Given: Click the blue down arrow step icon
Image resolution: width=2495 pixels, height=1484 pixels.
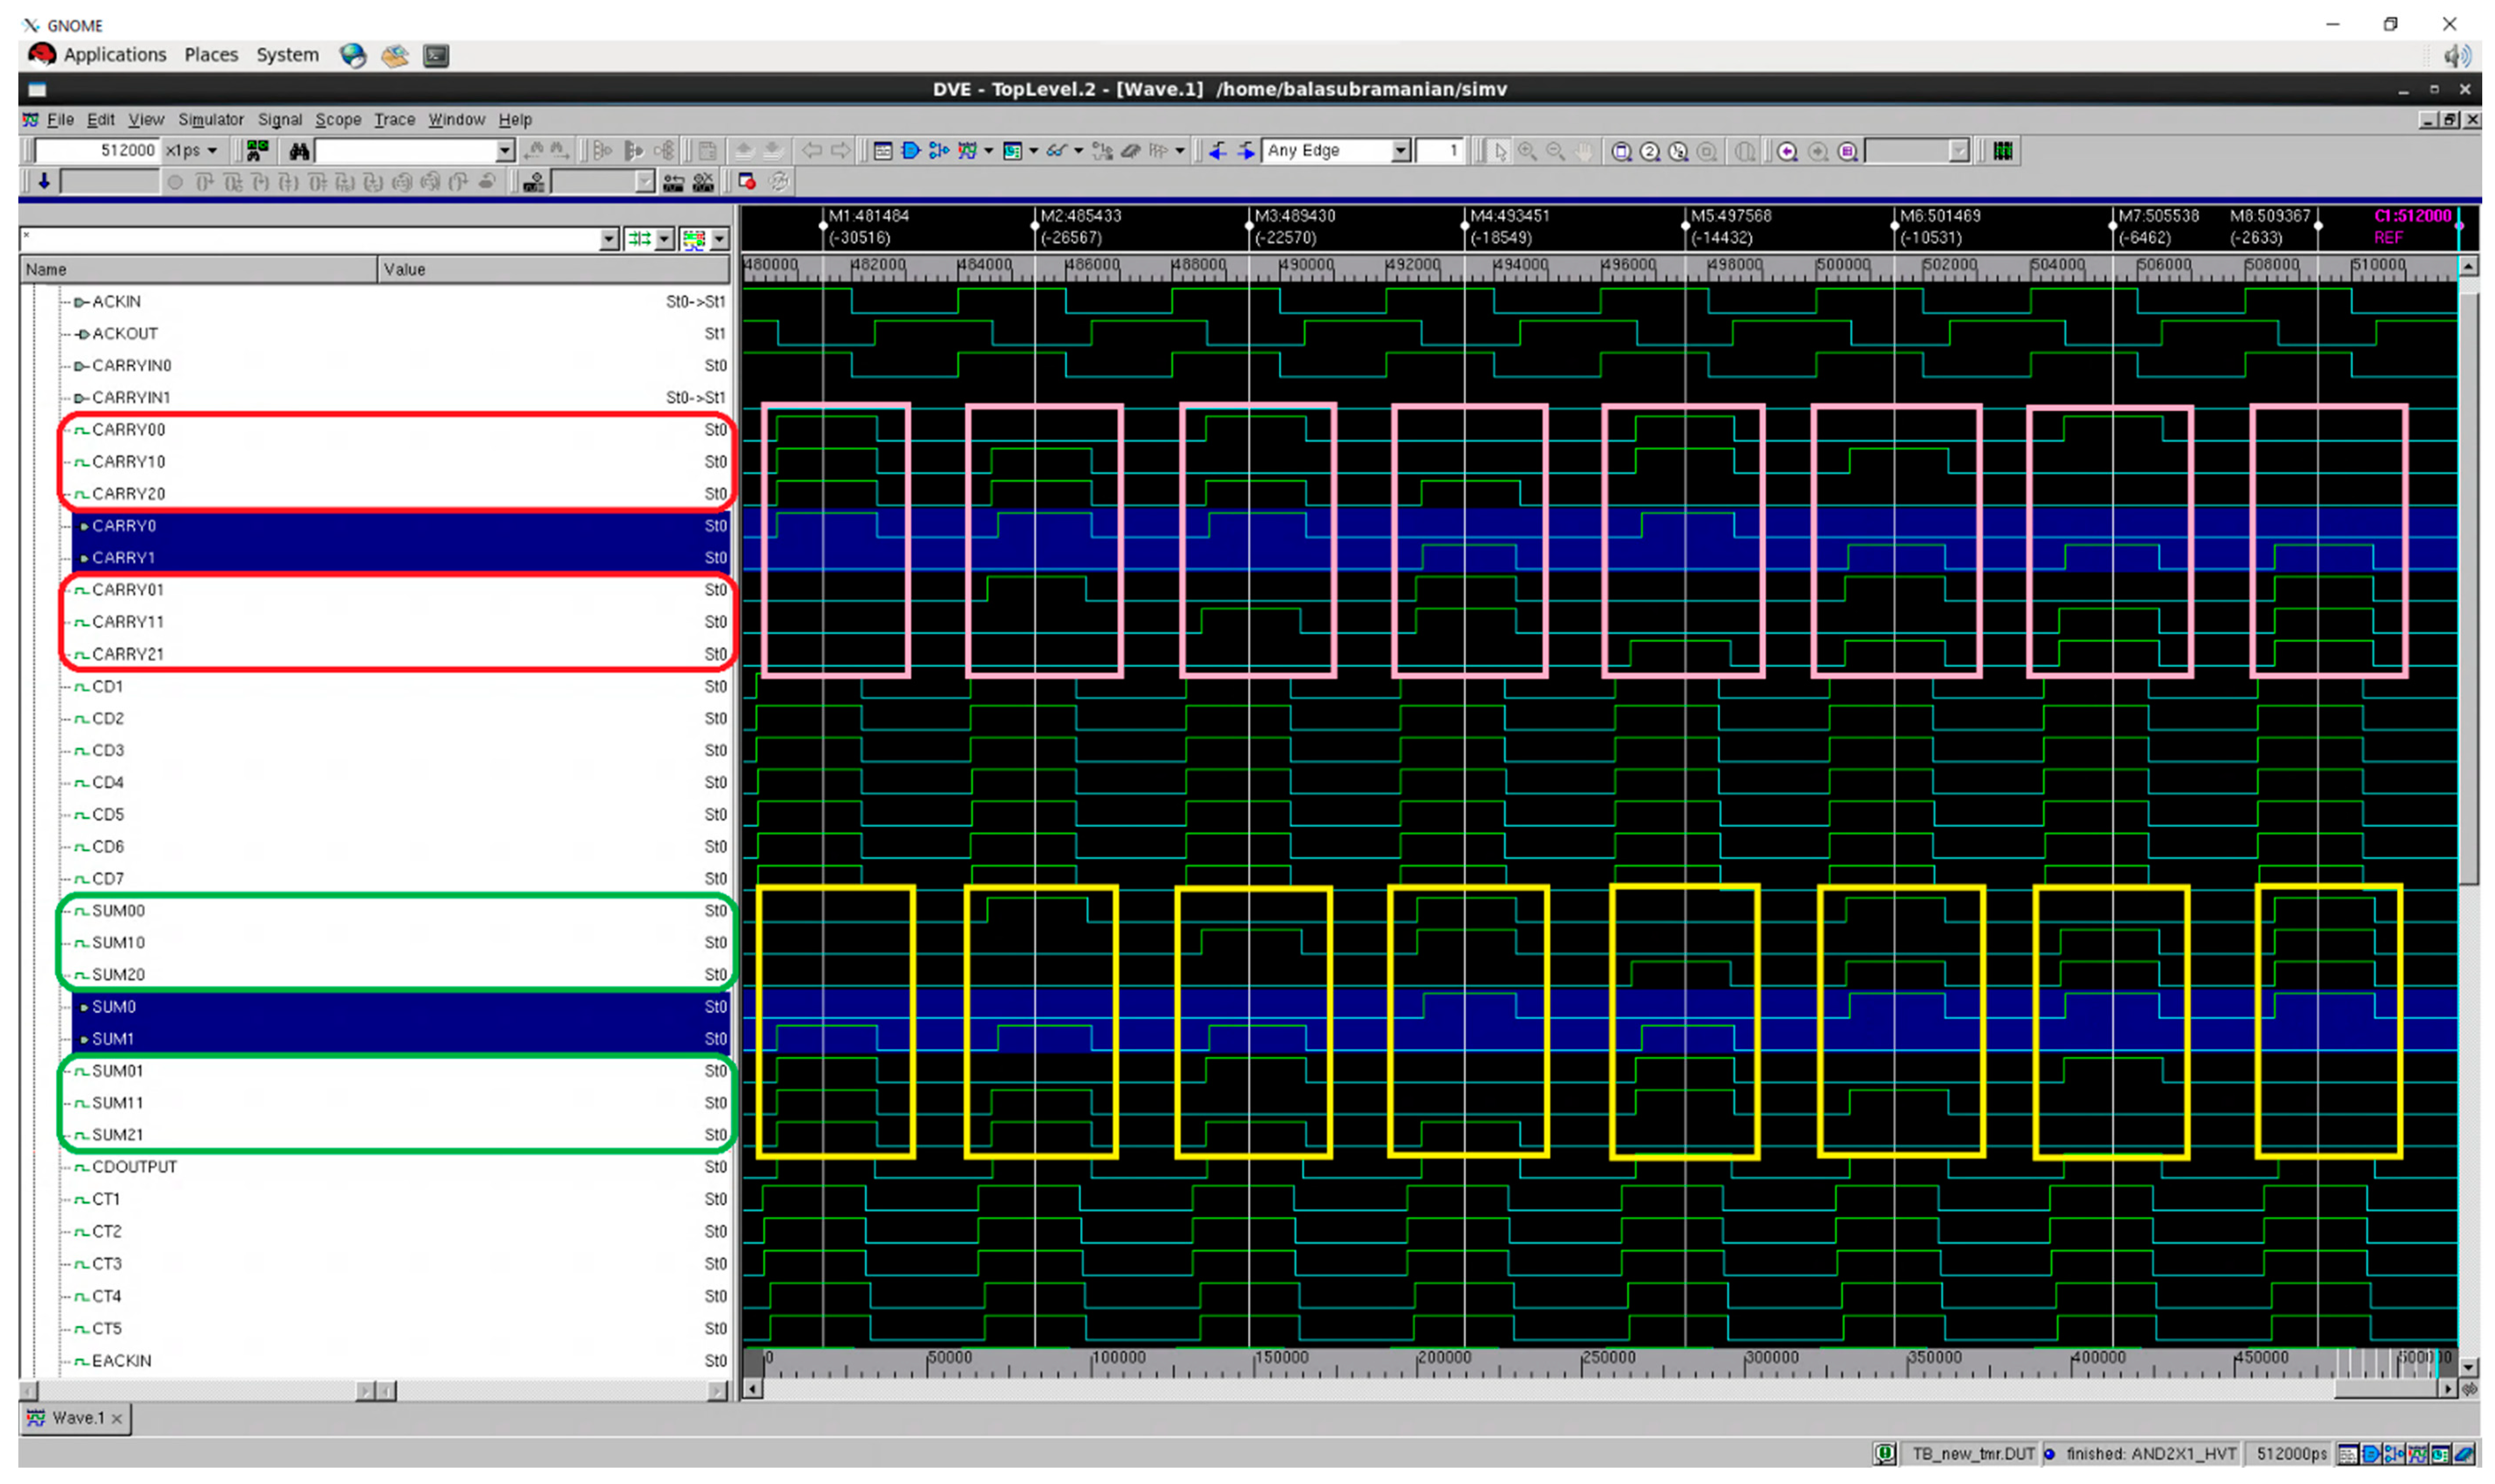Looking at the screenshot, I should click(x=44, y=182).
